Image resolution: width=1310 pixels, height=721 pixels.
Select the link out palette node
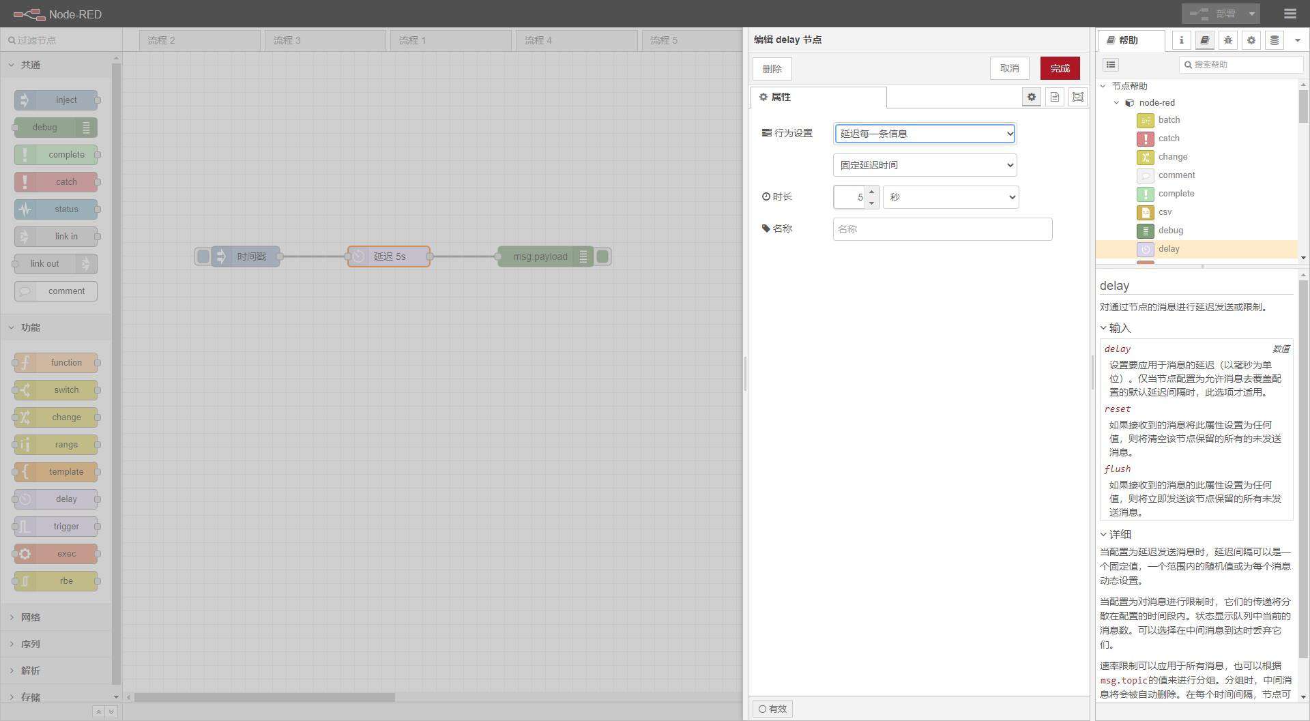[x=56, y=264]
